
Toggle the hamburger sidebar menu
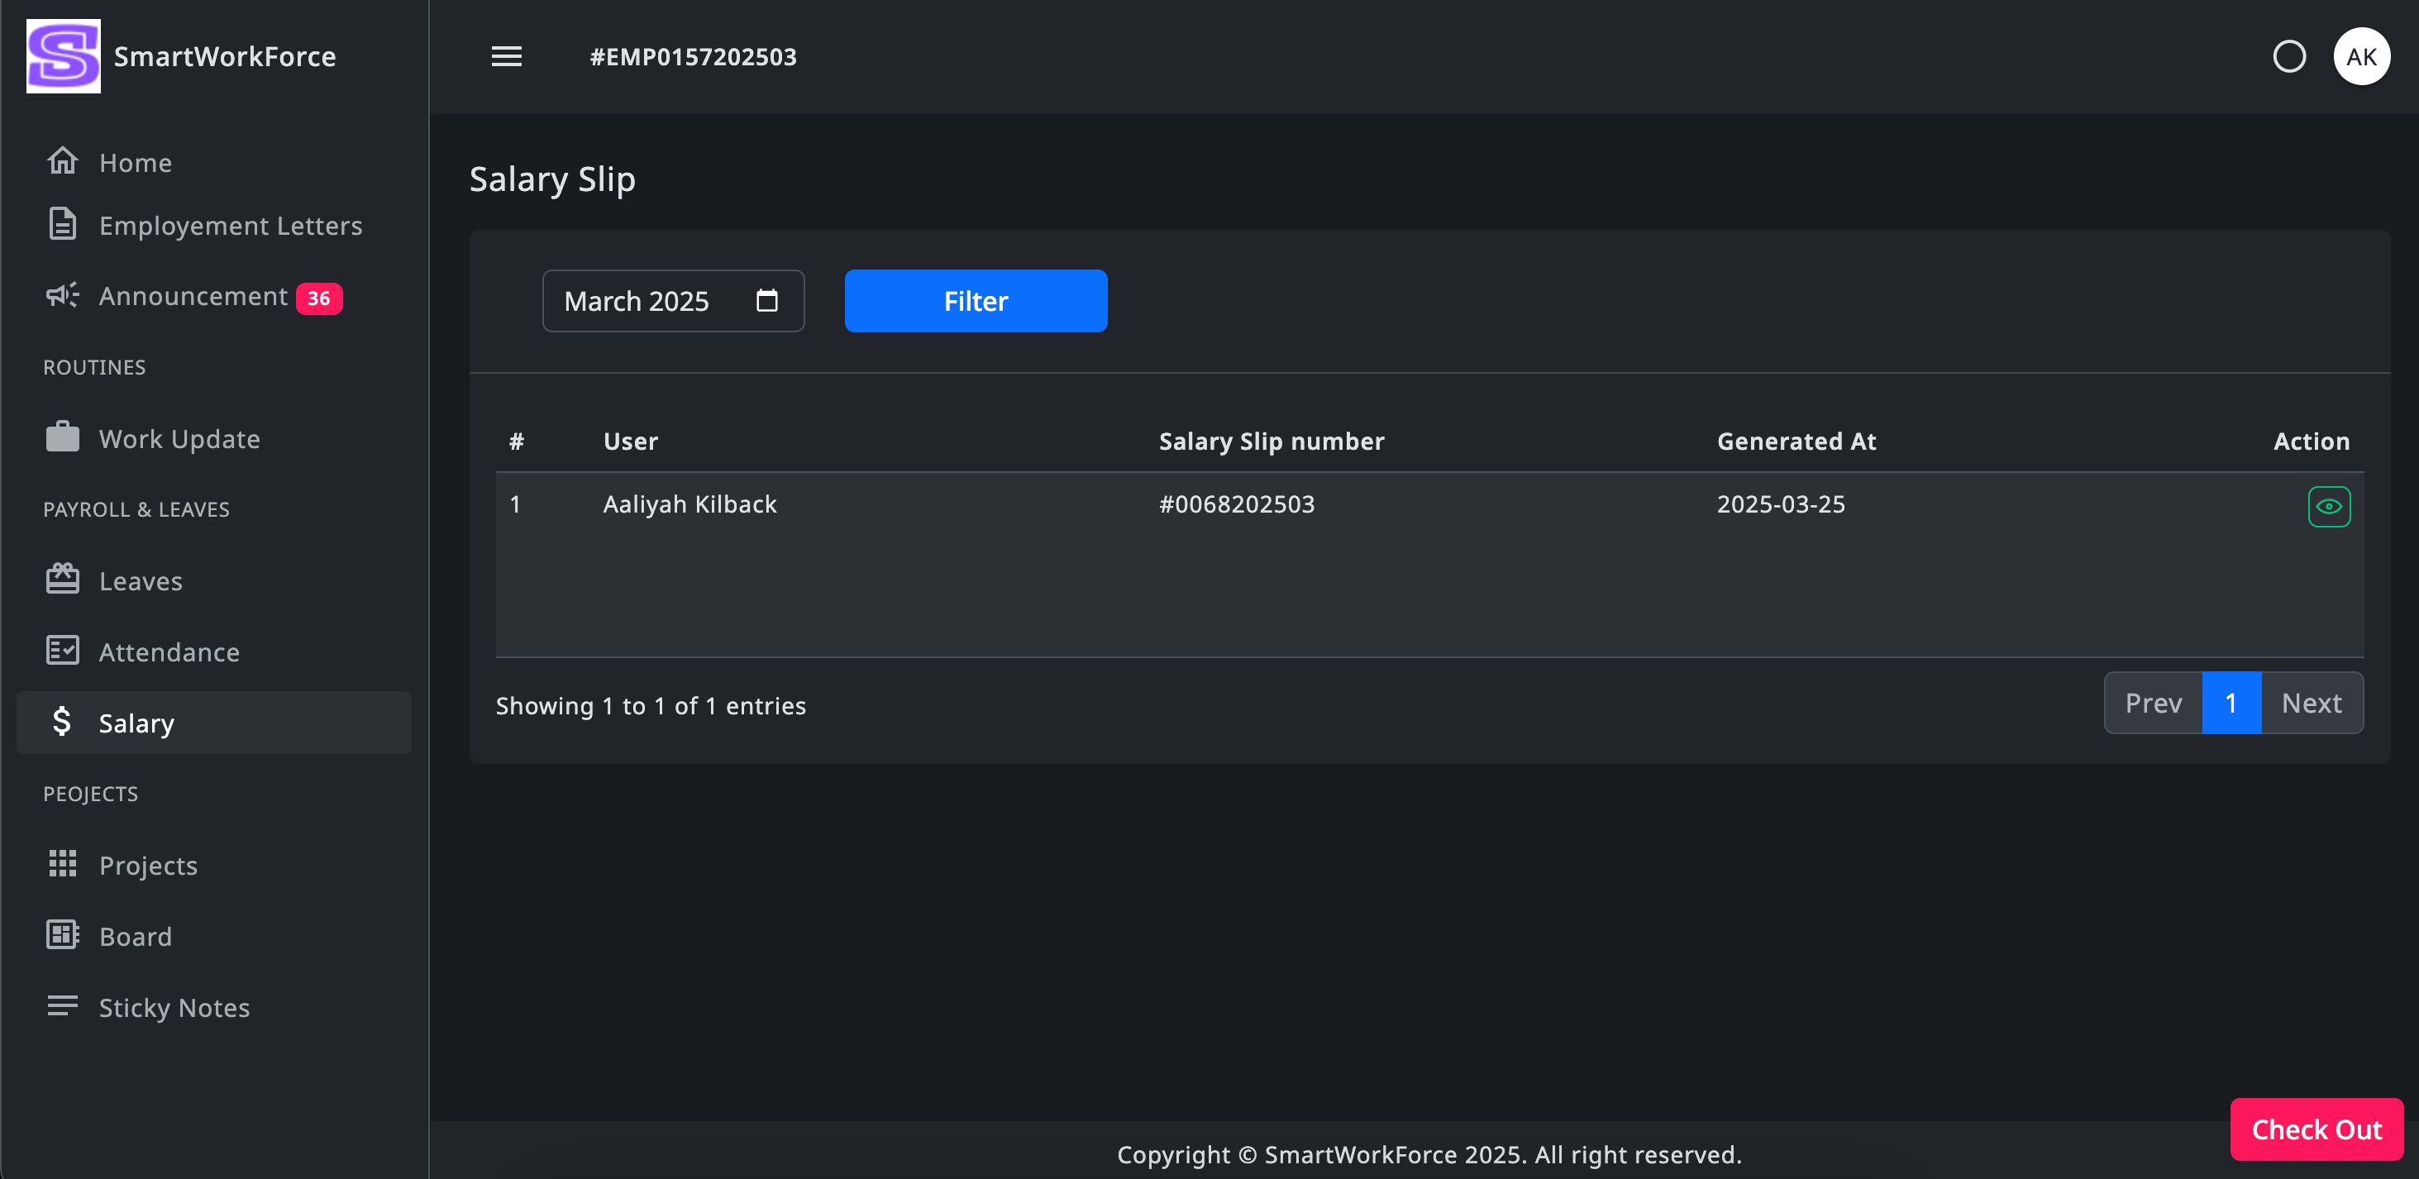[x=506, y=56]
